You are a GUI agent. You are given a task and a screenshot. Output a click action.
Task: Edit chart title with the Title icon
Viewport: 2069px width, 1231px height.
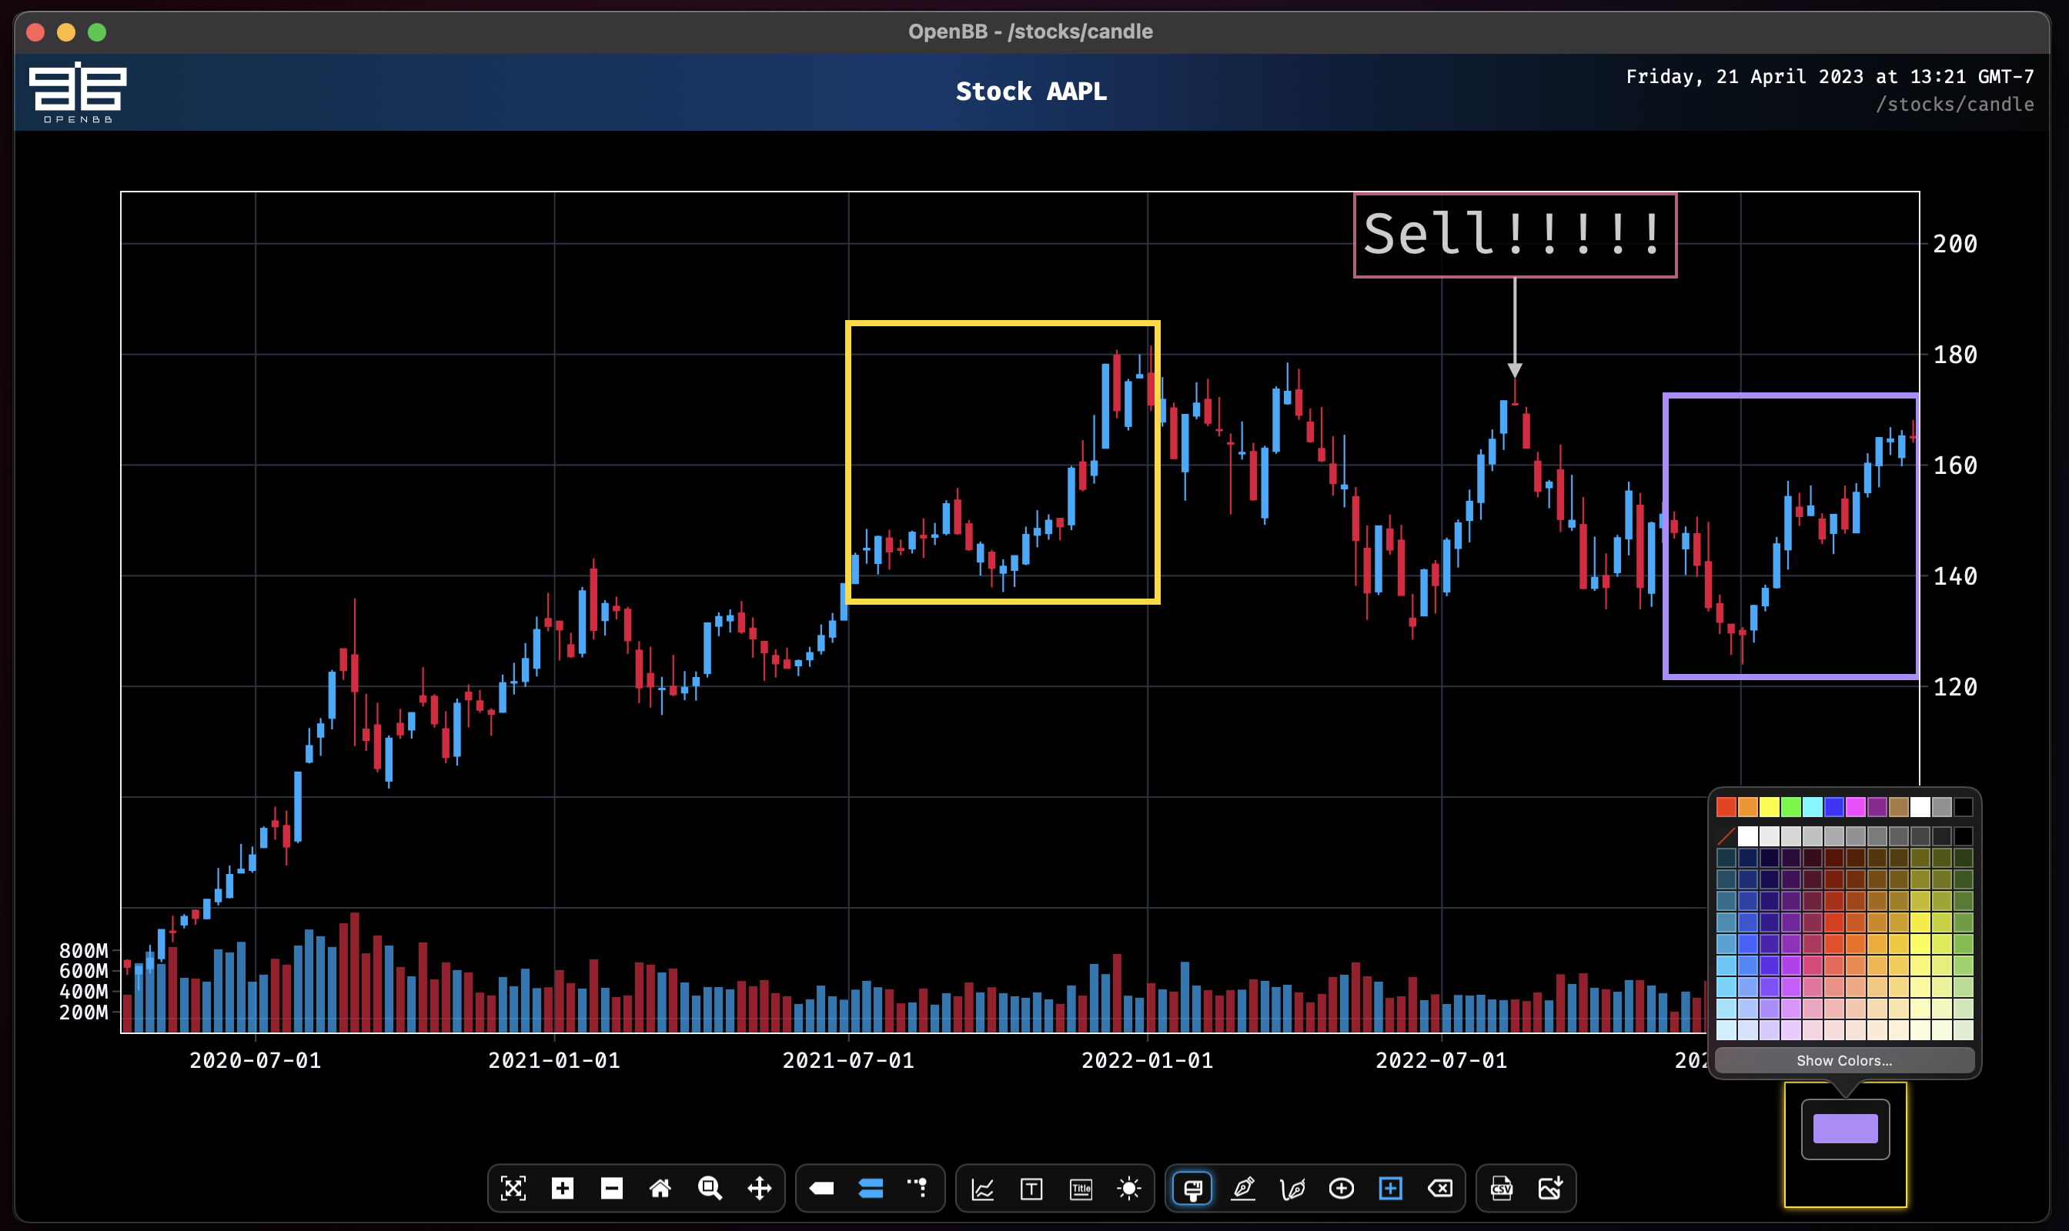coord(1081,1188)
